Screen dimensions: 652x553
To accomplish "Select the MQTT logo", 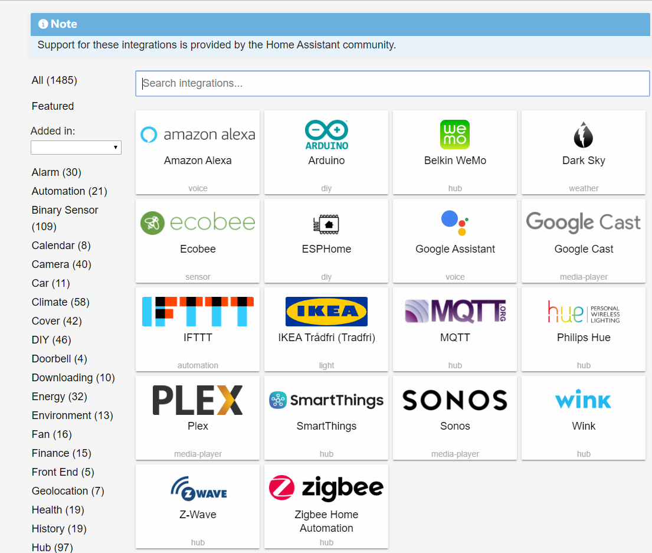I will pos(455,312).
